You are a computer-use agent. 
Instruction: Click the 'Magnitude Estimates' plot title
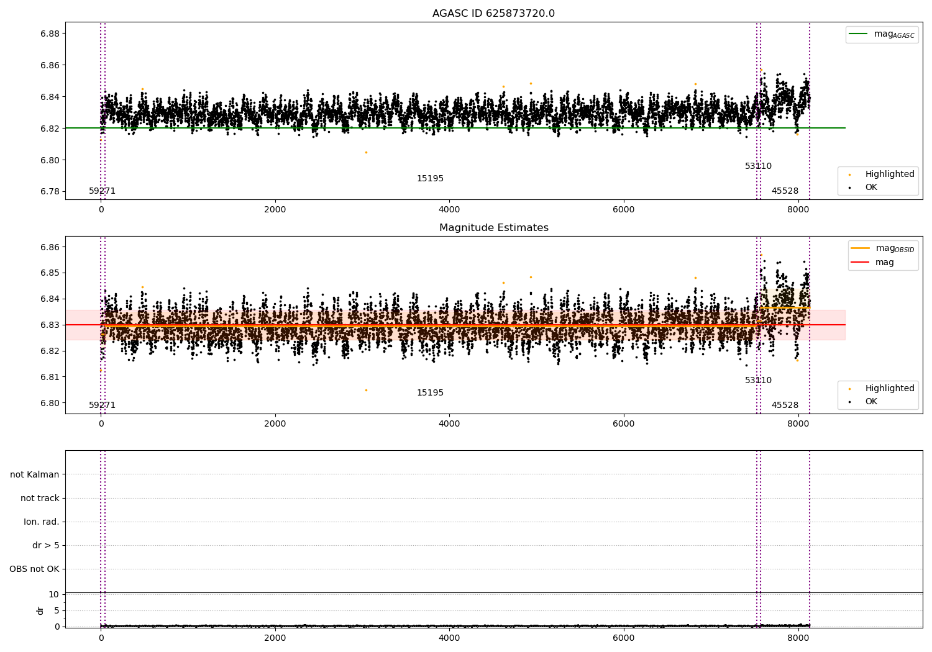click(493, 228)
